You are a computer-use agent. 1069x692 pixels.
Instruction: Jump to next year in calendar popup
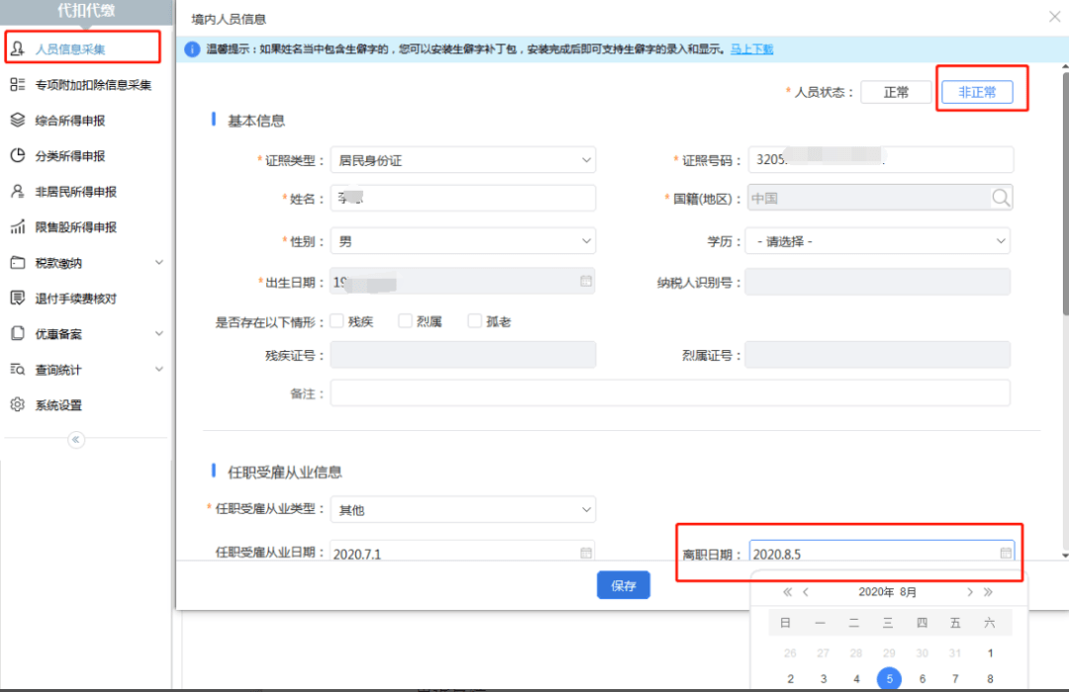988,592
